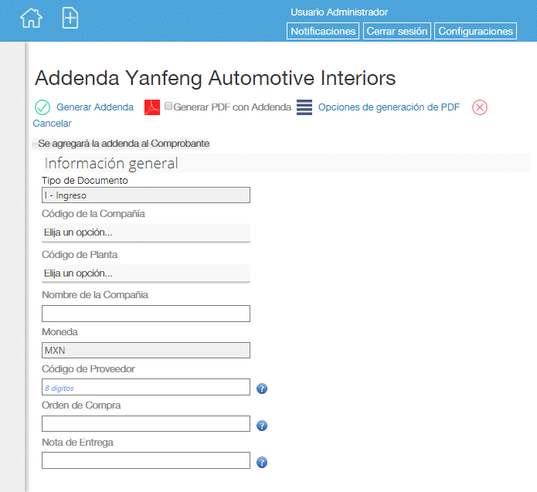Click the Generar Addenda link

point(95,107)
